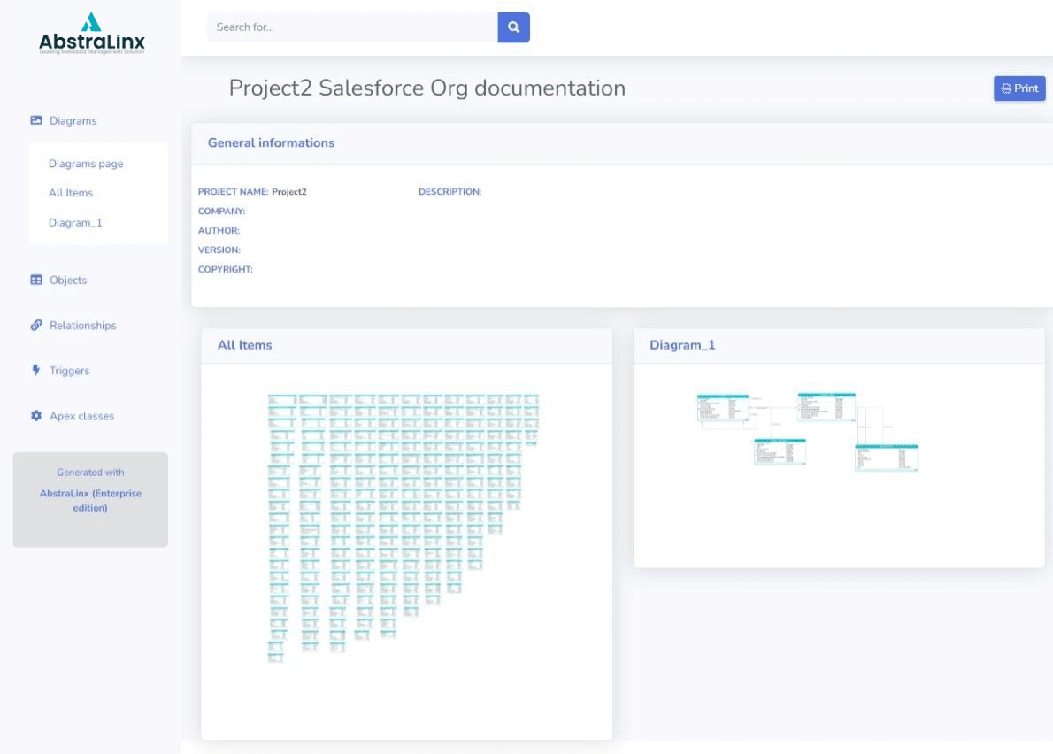Image resolution: width=1053 pixels, height=754 pixels.
Task: Click the Diagram_1 card title
Action: pos(682,345)
